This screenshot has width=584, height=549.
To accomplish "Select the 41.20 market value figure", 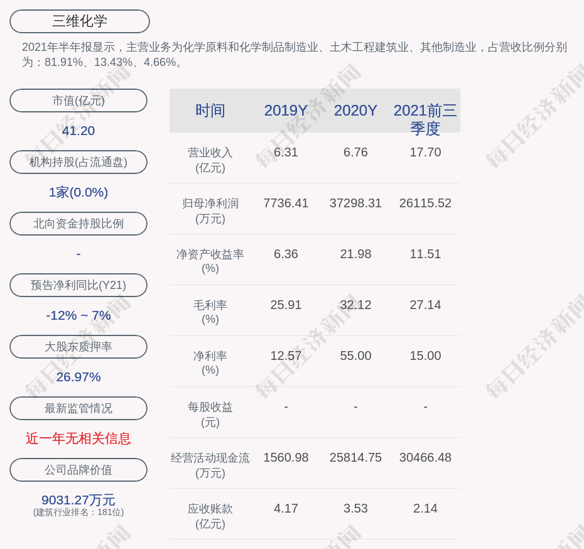I will click(x=78, y=131).
